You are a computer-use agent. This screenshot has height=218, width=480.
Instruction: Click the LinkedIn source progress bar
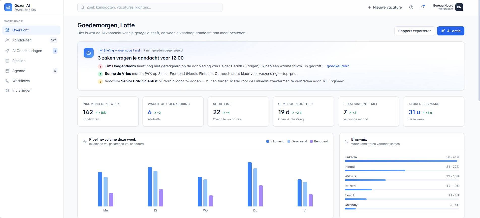point(402,161)
